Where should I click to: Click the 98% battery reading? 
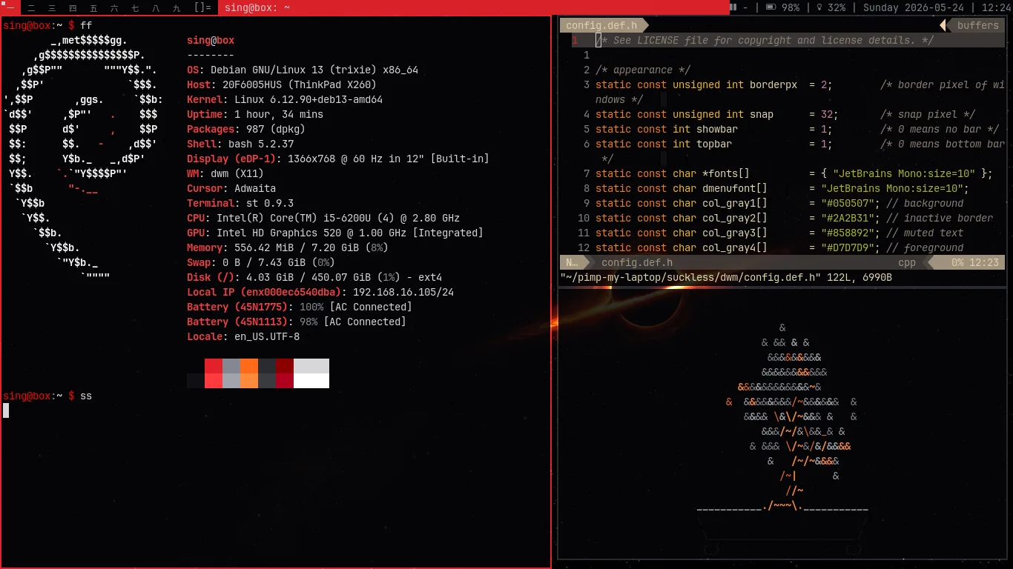791,7
